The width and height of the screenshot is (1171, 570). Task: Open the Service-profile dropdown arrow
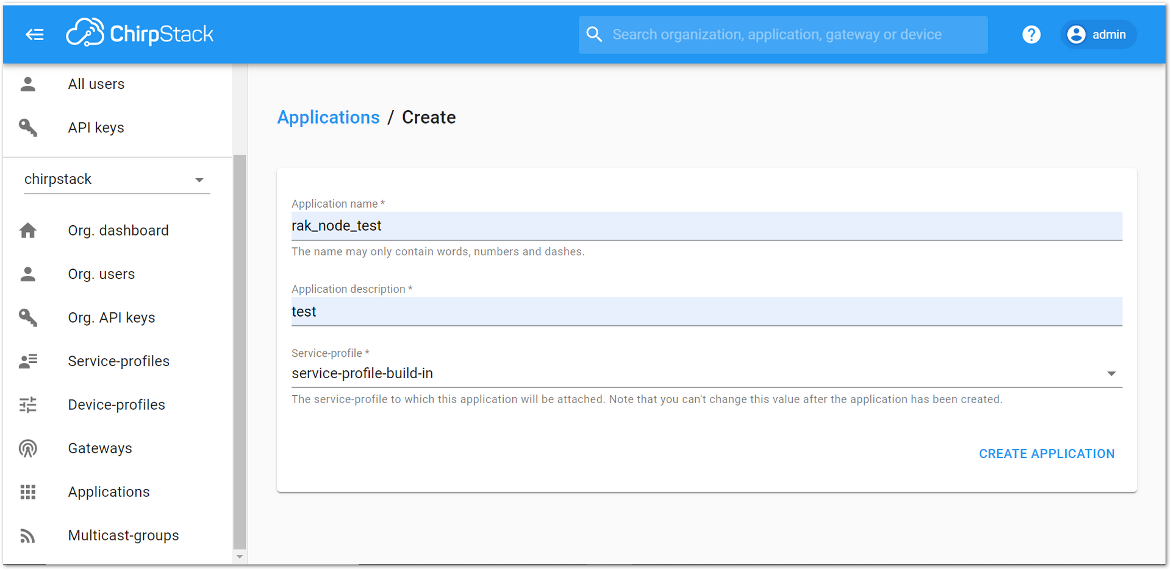[x=1111, y=374]
